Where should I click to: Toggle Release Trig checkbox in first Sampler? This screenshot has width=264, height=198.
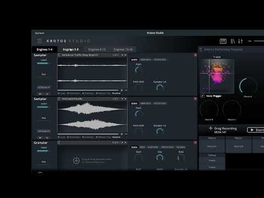point(97,94)
